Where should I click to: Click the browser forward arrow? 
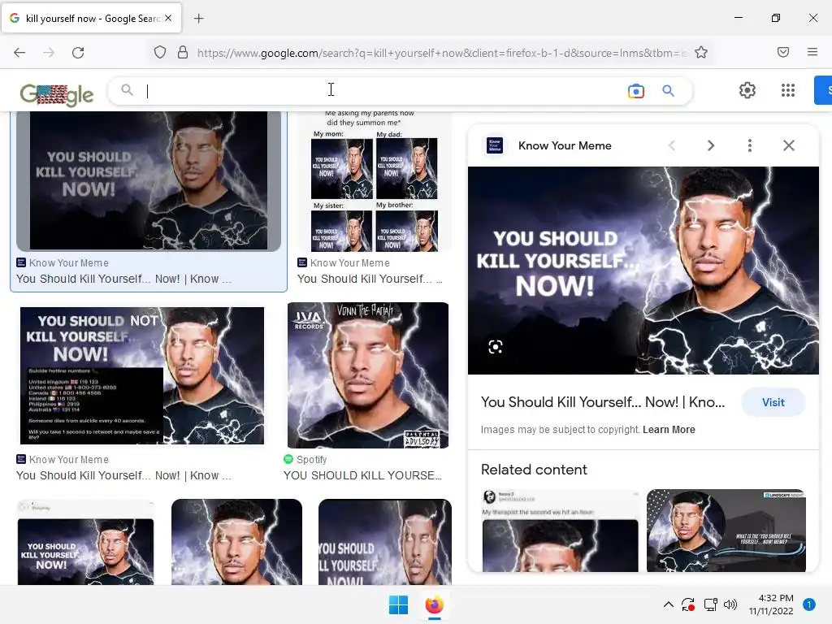[49, 53]
